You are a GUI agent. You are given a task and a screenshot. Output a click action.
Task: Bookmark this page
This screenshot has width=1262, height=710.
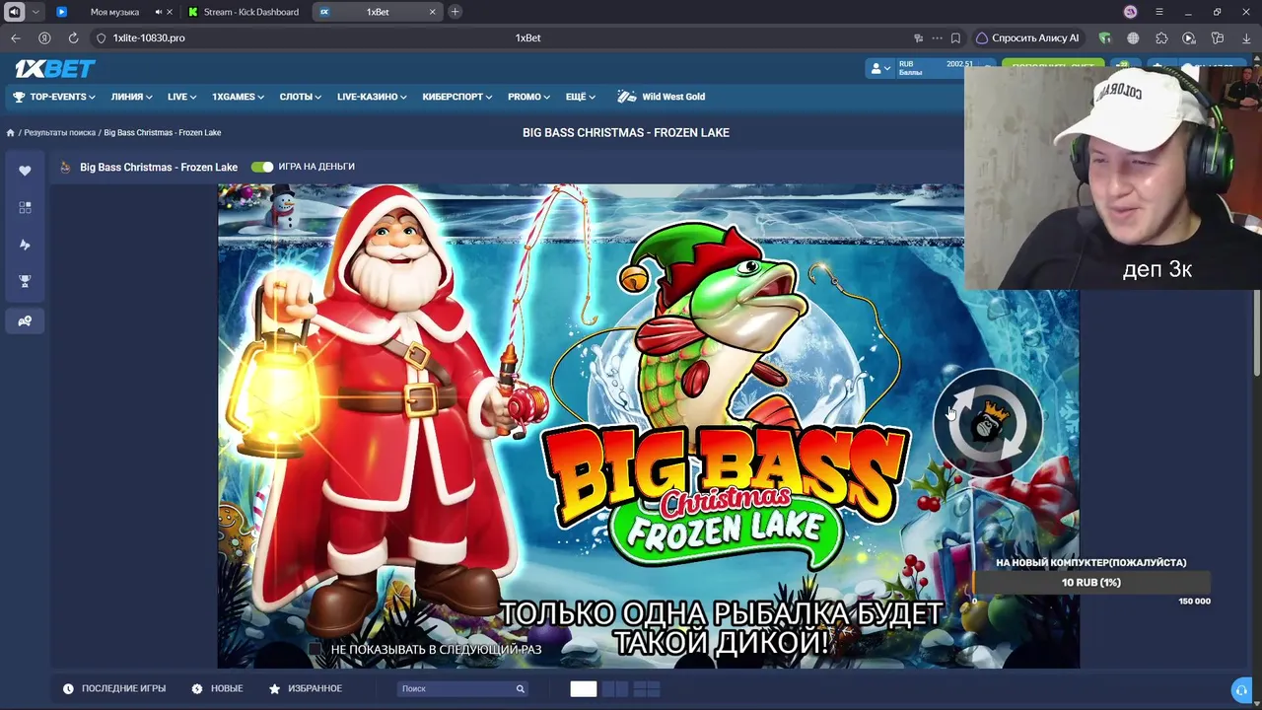955,38
